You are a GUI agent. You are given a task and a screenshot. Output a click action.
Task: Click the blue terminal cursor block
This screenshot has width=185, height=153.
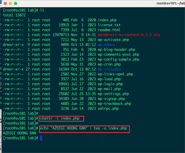click(41, 138)
